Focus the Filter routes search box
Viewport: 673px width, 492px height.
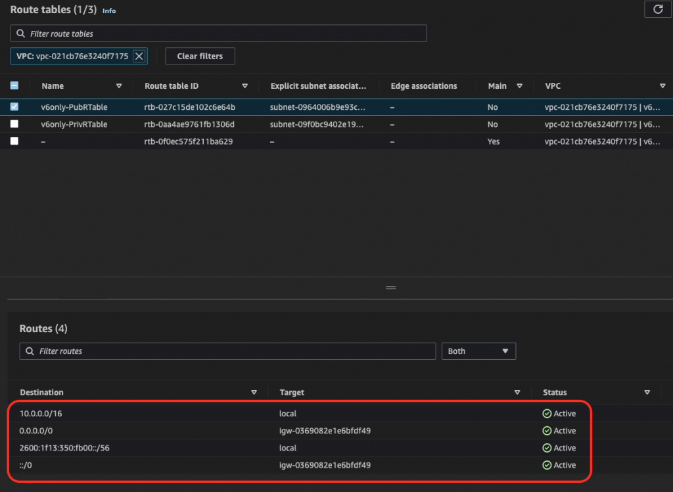[227, 351]
